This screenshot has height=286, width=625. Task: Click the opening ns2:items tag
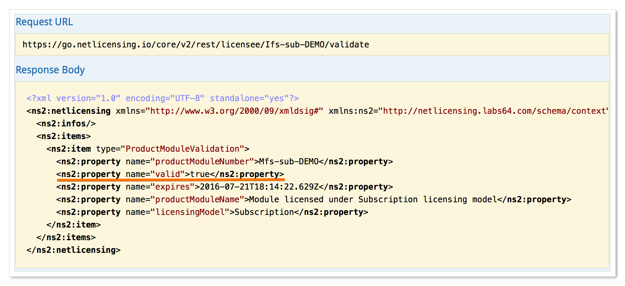64,136
